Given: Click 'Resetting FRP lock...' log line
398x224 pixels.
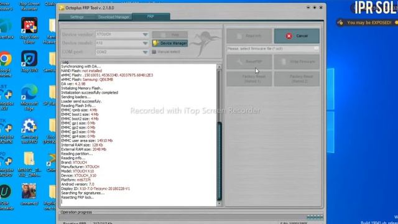Looking at the screenshot, I should pyautogui.click(x=77, y=197).
